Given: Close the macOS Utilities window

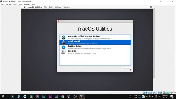Looking at the screenshot, I should click(59, 21).
